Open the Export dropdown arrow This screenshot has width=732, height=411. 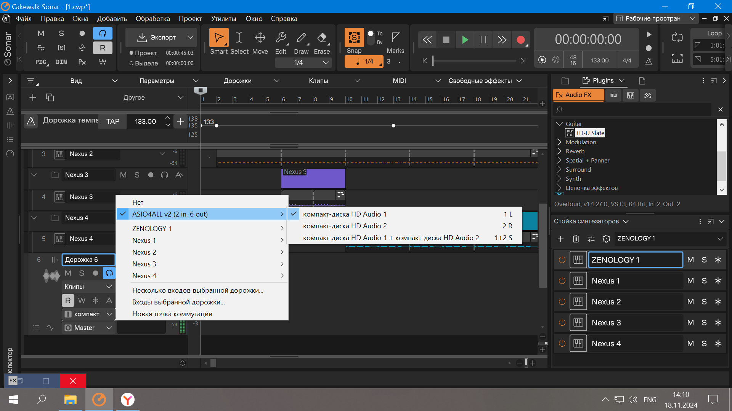tap(190, 37)
